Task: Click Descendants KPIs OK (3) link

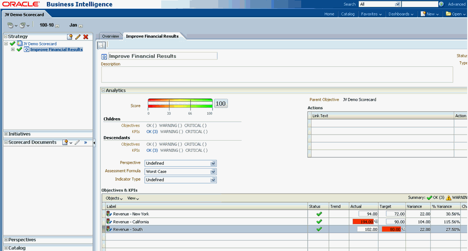Action: tap(152, 151)
